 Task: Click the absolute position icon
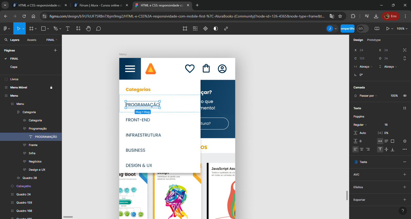tap(405, 50)
